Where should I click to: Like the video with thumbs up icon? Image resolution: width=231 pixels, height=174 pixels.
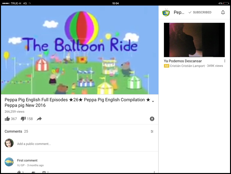(7, 119)
